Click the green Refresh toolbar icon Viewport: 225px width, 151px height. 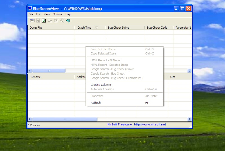tap(44, 20)
